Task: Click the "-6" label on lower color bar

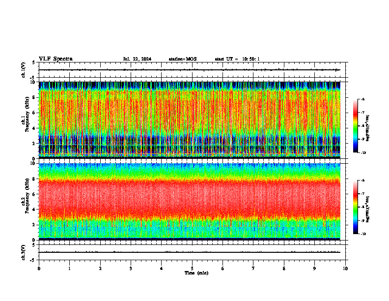Action: click(362, 181)
